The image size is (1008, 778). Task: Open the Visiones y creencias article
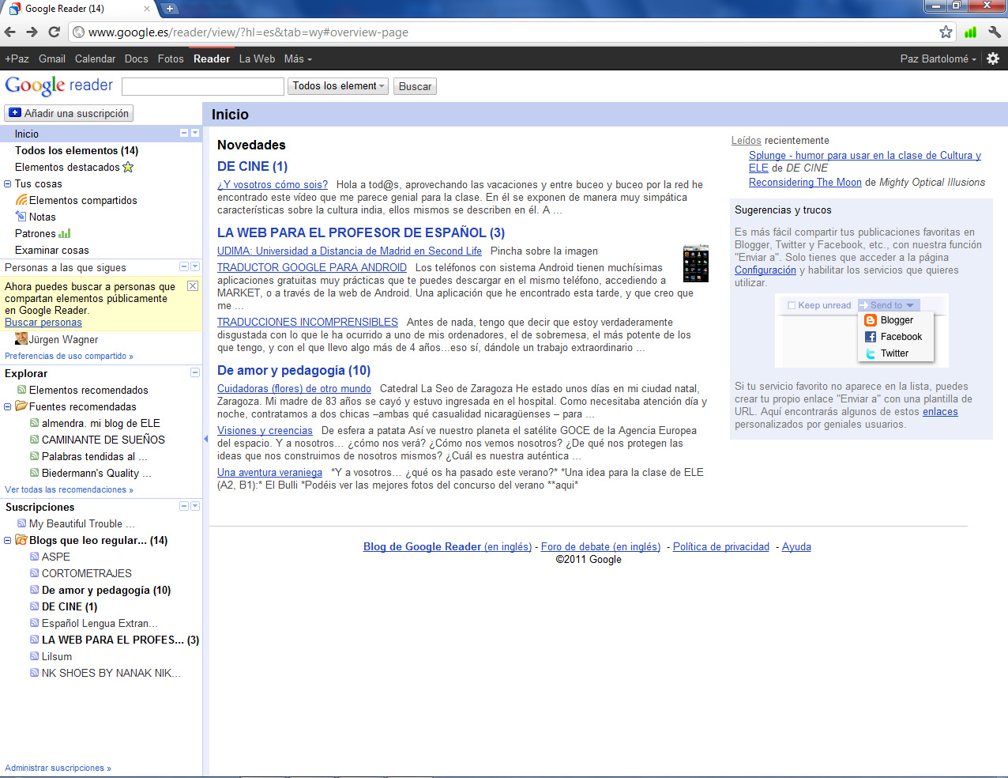tap(265, 430)
